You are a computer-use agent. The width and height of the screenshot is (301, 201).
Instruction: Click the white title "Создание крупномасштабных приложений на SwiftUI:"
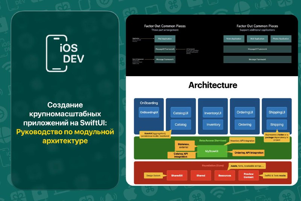click(x=65, y=114)
